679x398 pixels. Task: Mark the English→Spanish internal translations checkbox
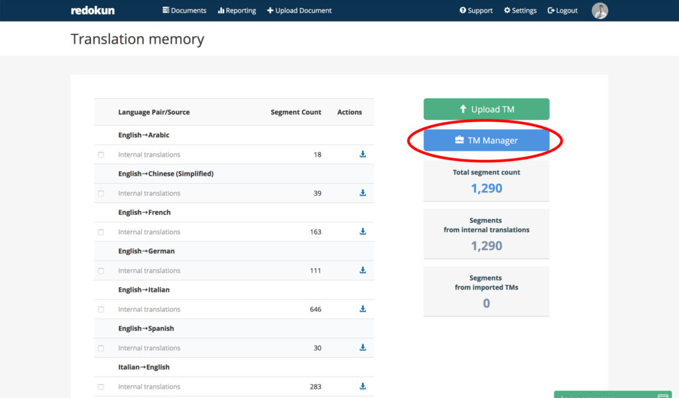101,348
